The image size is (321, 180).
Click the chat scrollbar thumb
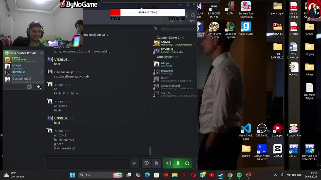click(x=150, y=151)
